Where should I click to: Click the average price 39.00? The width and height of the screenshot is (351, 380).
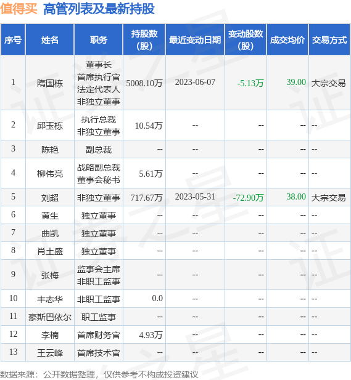click(296, 82)
